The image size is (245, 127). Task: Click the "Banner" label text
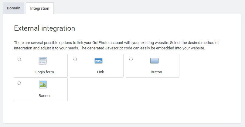point(45,96)
